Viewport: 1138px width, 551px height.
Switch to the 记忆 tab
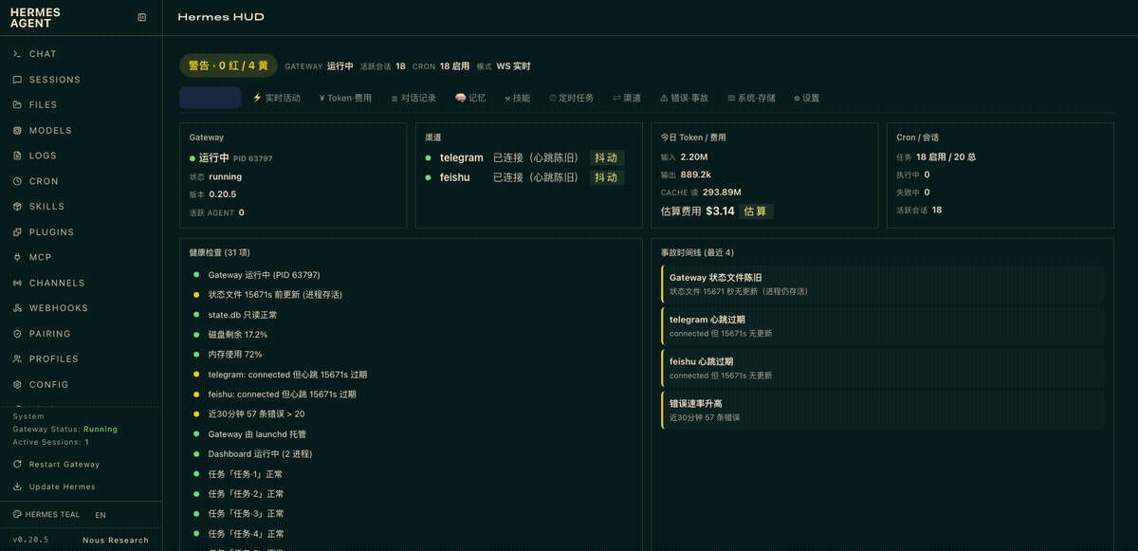click(470, 98)
